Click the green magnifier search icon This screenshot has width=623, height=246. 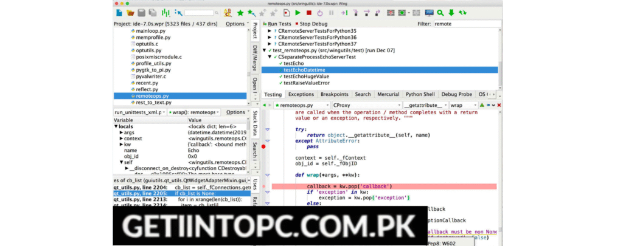[440, 13]
